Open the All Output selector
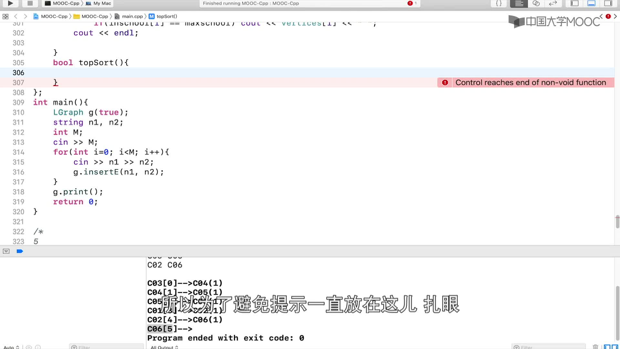620x349 pixels. coord(164,347)
